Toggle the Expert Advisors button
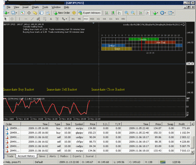 tap(90, 13)
